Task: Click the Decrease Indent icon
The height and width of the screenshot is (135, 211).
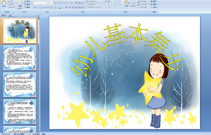Action: coord(76,3)
